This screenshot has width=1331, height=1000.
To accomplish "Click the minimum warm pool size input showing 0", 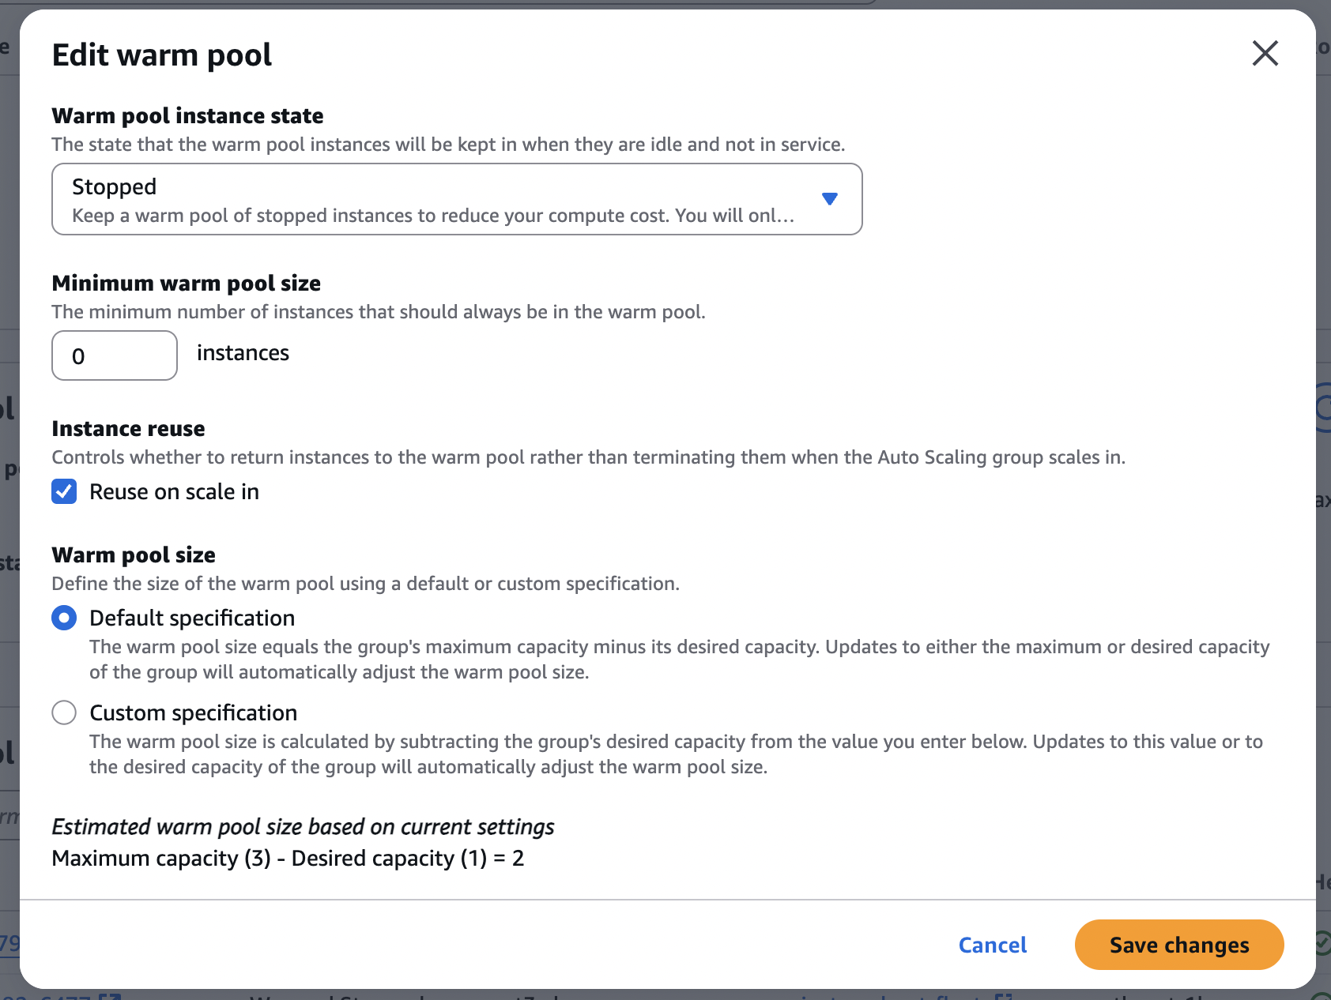I will click(114, 355).
